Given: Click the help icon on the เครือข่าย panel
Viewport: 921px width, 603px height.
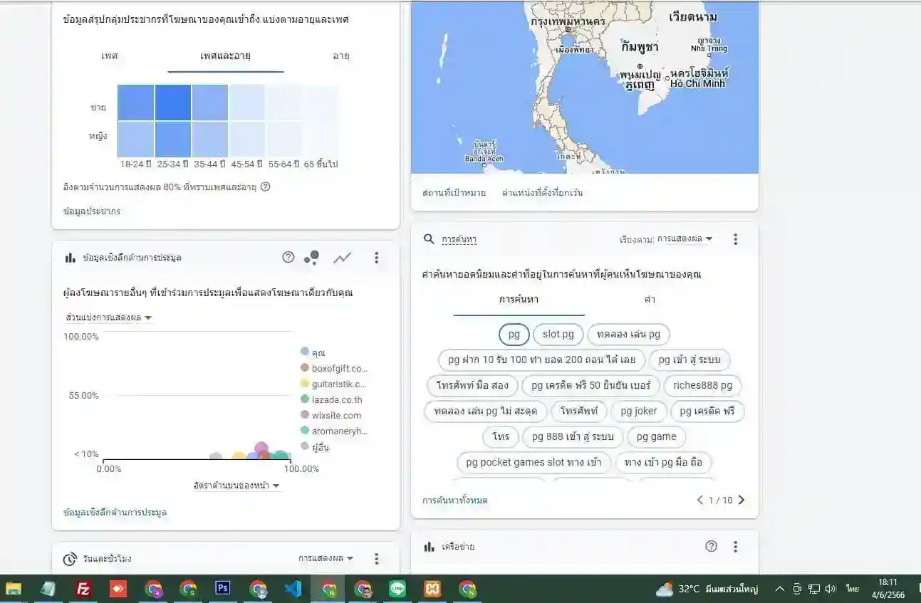Looking at the screenshot, I should coord(711,546).
